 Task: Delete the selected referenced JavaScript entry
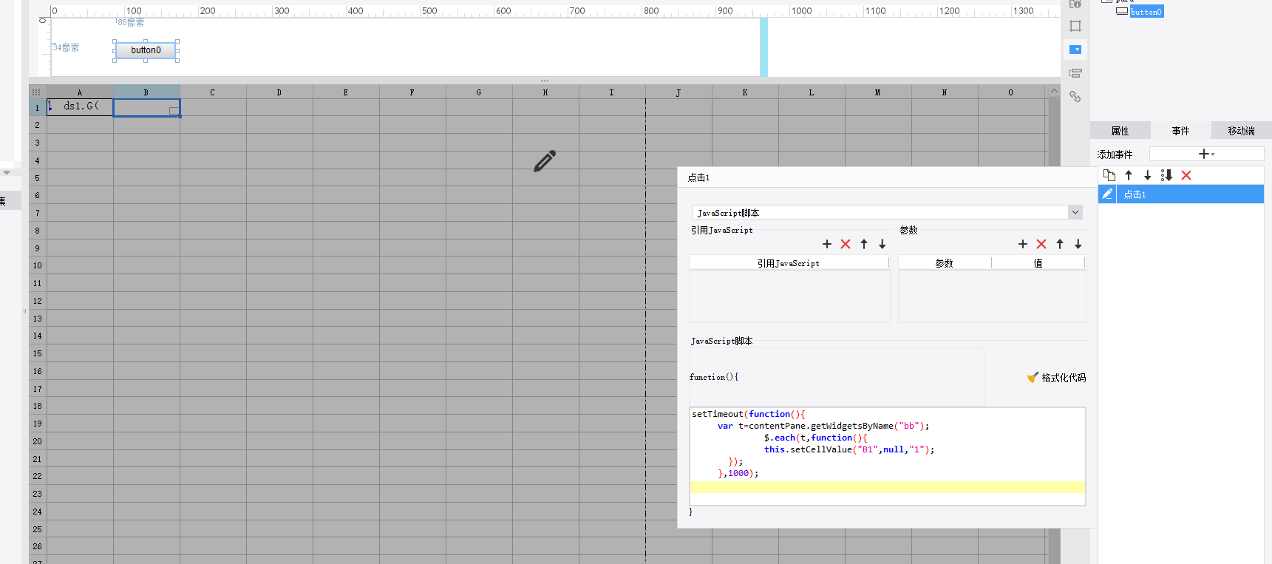point(846,244)
